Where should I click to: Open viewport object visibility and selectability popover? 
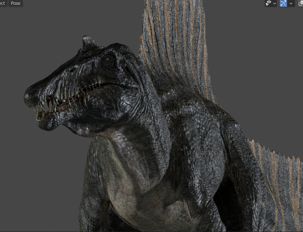(271, 3)
